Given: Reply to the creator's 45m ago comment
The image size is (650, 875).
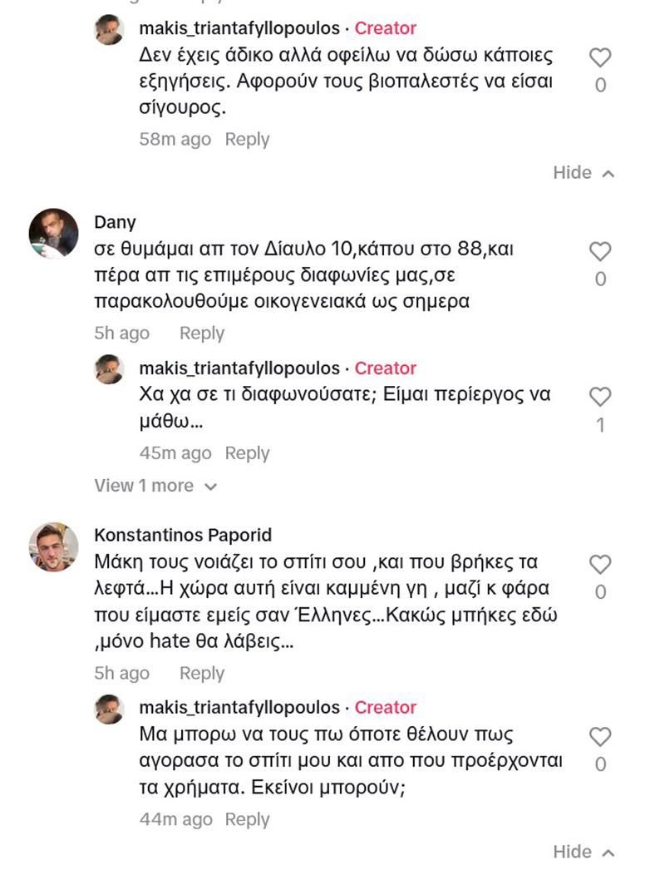Looking at the screenshot, I should point(247,453).
